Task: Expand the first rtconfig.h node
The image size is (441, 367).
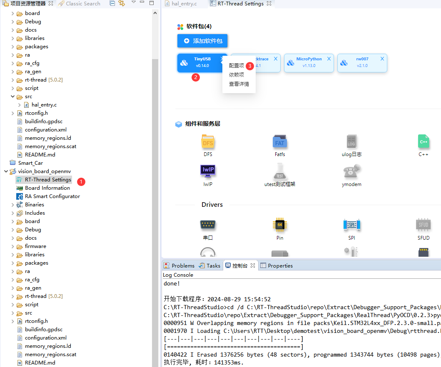Action: pos(12,113)
